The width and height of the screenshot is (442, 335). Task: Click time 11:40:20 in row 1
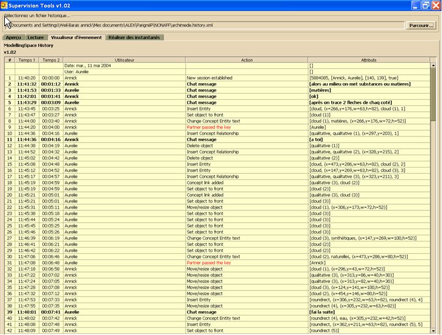coord(27,78)
